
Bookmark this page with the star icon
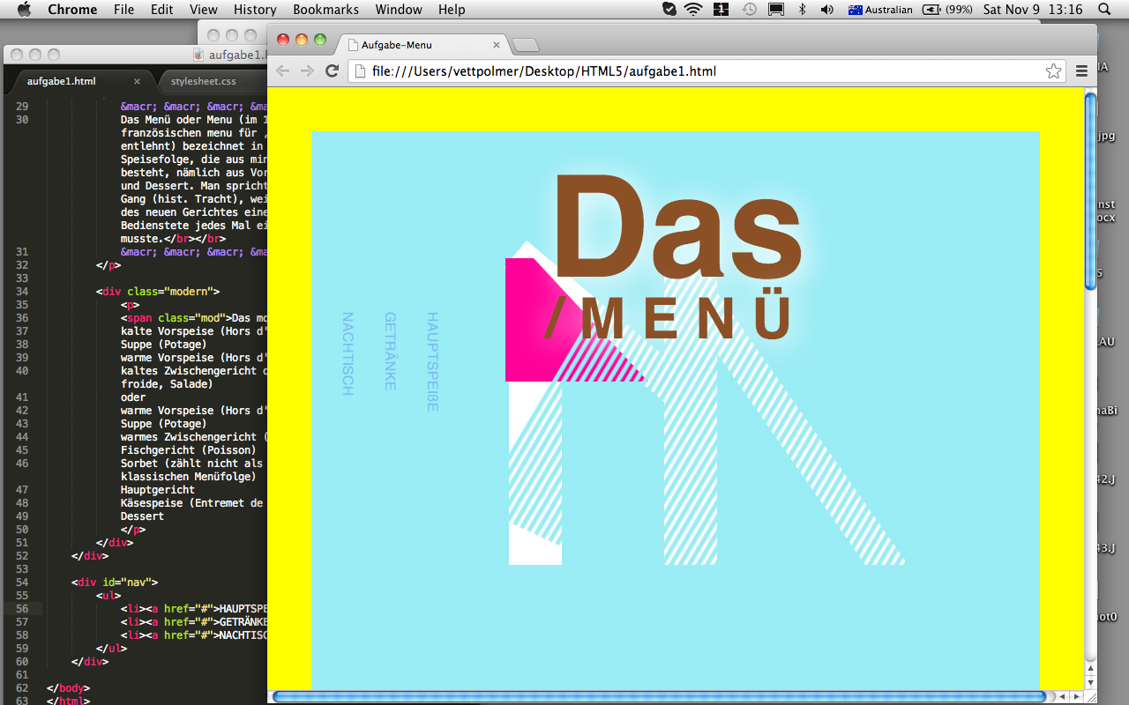pos(1053,71)
